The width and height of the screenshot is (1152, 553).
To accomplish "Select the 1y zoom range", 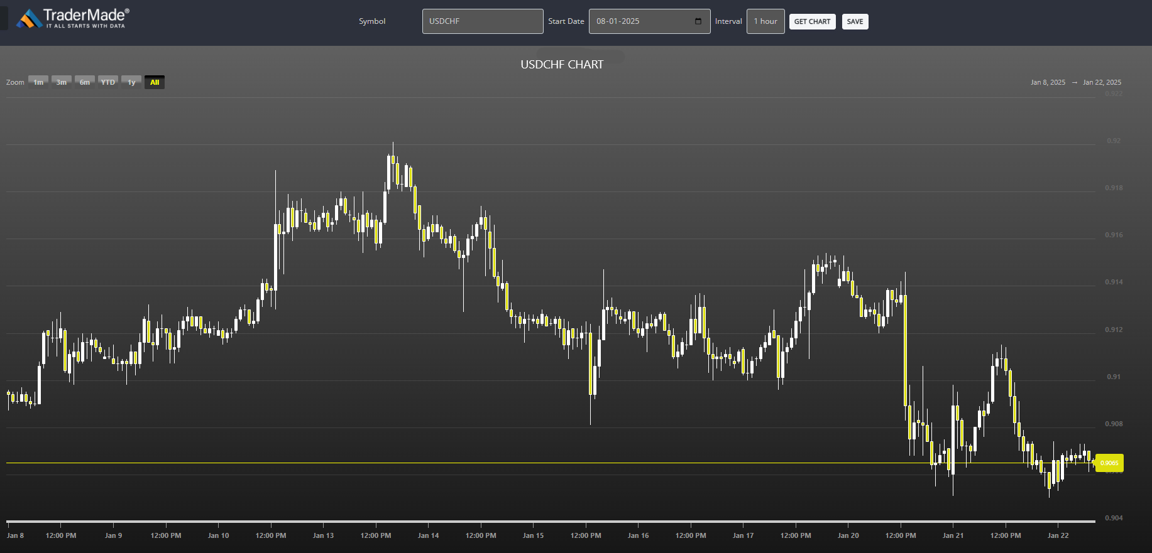I will (x=131, y=82).
